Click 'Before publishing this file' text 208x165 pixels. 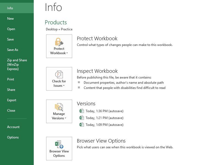pyautogui.click(x=114, y=77)
